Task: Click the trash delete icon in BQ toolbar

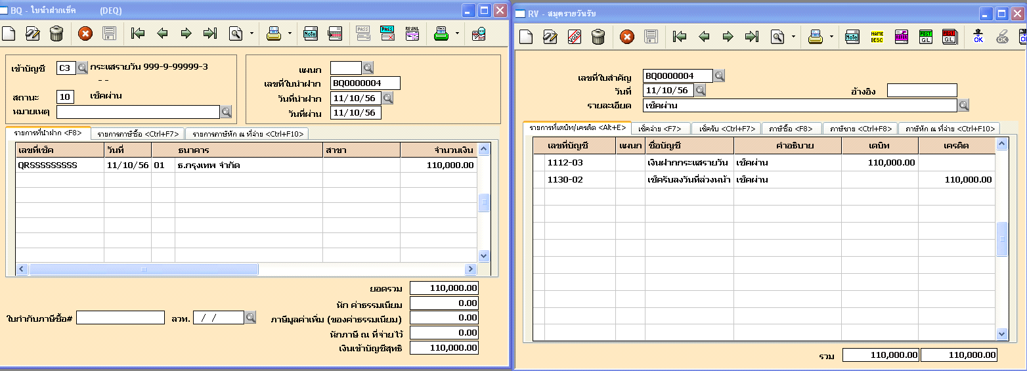Action: pyautogui.click(x=56, y=33)
